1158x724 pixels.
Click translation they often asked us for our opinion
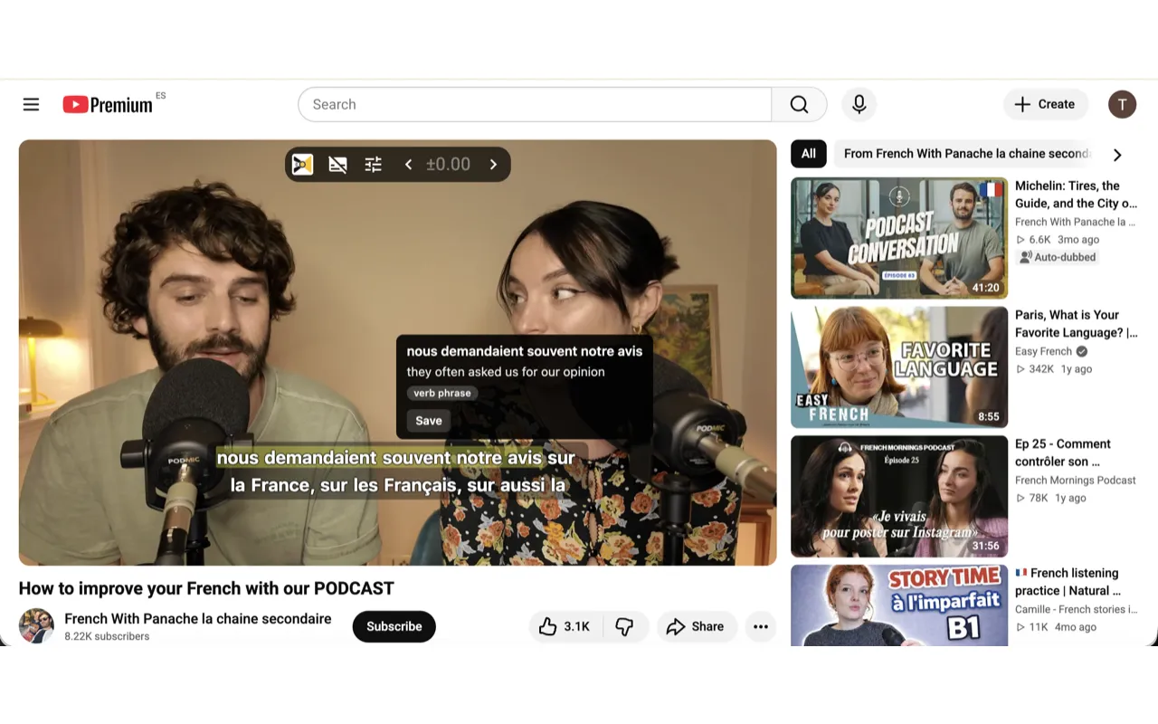(506, 372)
